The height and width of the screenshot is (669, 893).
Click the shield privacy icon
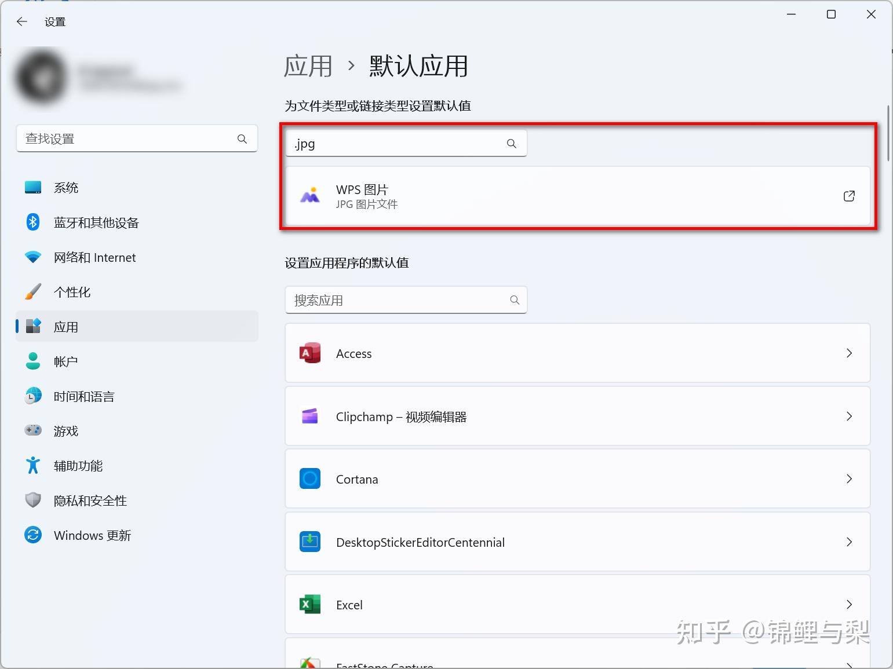click(33, 500)
